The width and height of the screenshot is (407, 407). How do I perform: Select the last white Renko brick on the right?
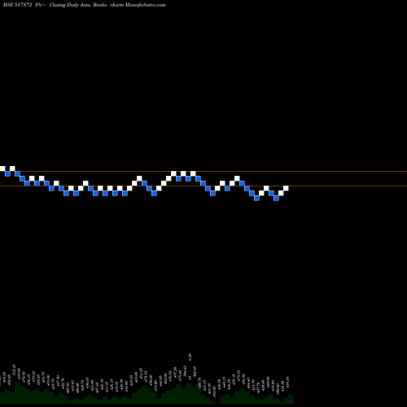(286, 188)
